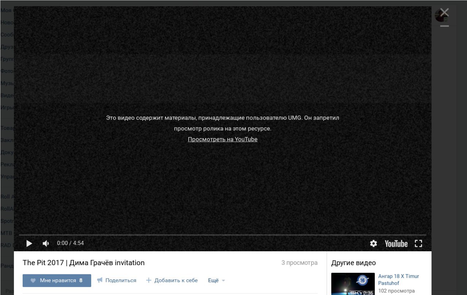Click the plus icon beside 'Добавить к себе'

point(148,280)
